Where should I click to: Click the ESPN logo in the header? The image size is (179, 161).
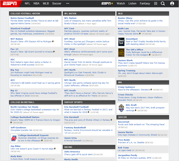10,4
